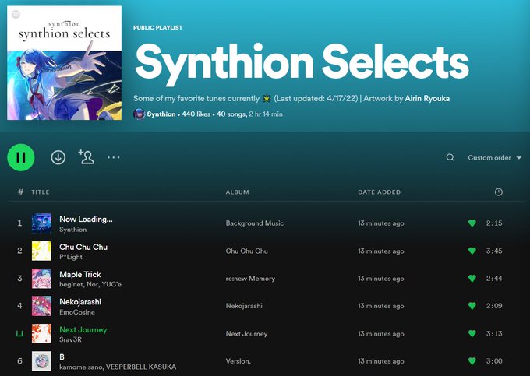Click the Next Journey cover thumbnail
The width and height of the screenshot is (530, 376).
coord(41,333)
